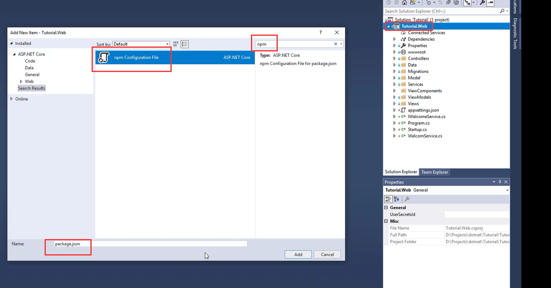Select Startup.cs in Solution Explorer

pos(417,129)
